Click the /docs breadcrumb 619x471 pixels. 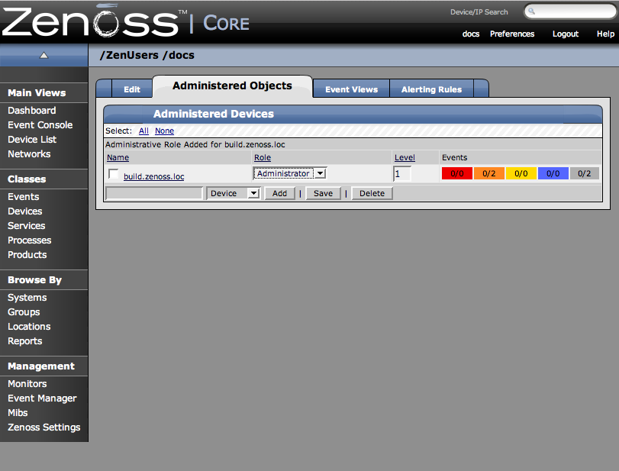click(178, 55)
